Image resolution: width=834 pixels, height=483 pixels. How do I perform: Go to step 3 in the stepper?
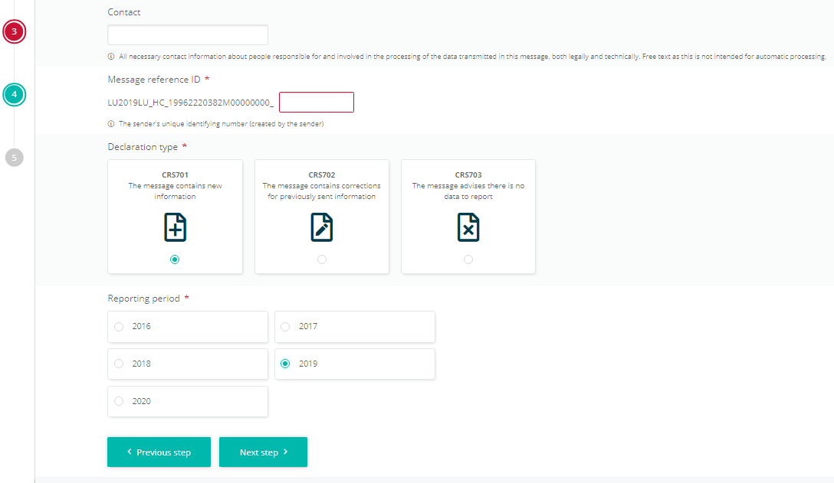point(15,31)
